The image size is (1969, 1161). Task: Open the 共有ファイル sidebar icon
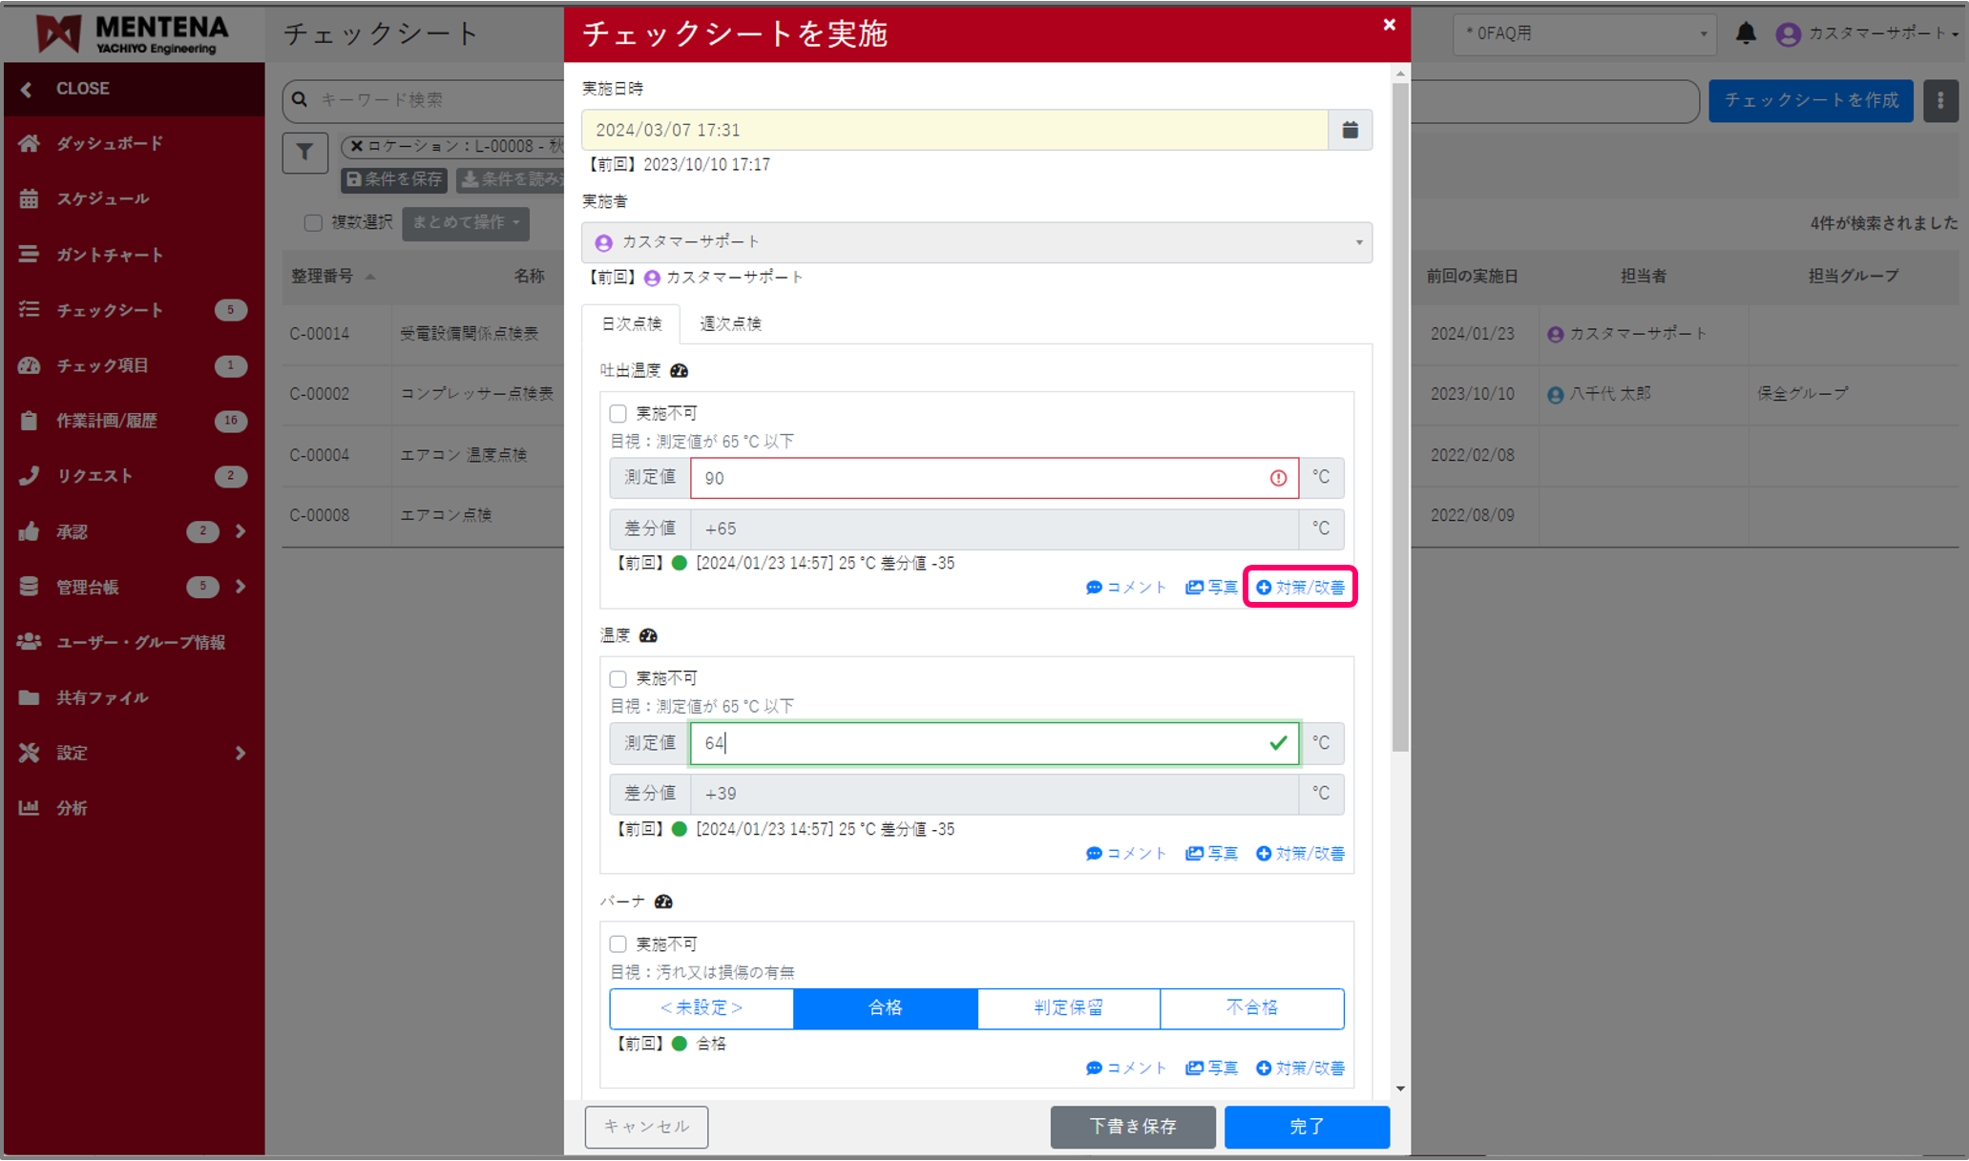point(30,697)
